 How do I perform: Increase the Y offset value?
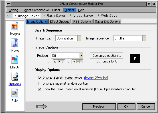click(78, 62)
